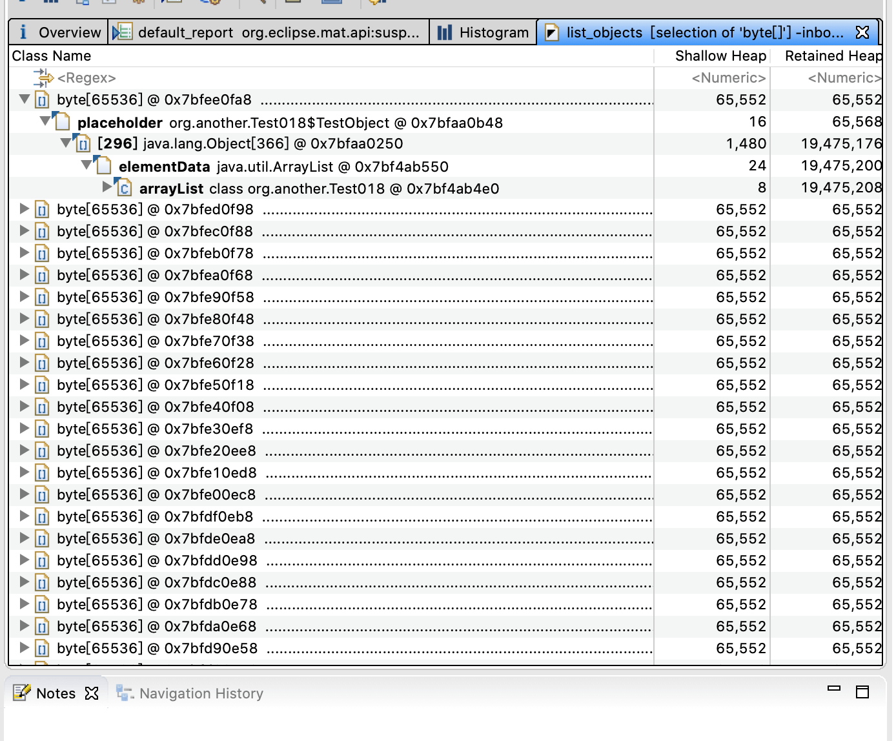Collapse the placeholder TestObject node
The height and width of the screenshot is (741, 896).
(x=45, y=121)
